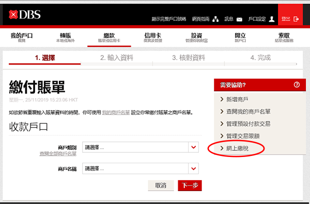This screenshot has height=204, width=310.
Task: Open the 開立 menu
Action: point(240,37)
